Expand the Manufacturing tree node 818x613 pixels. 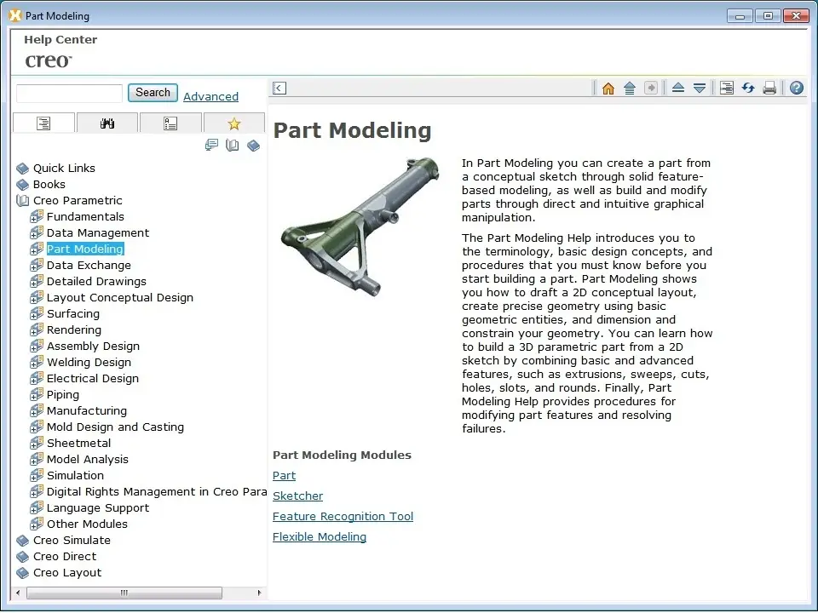pyautogui.click(x=36, y=410)
